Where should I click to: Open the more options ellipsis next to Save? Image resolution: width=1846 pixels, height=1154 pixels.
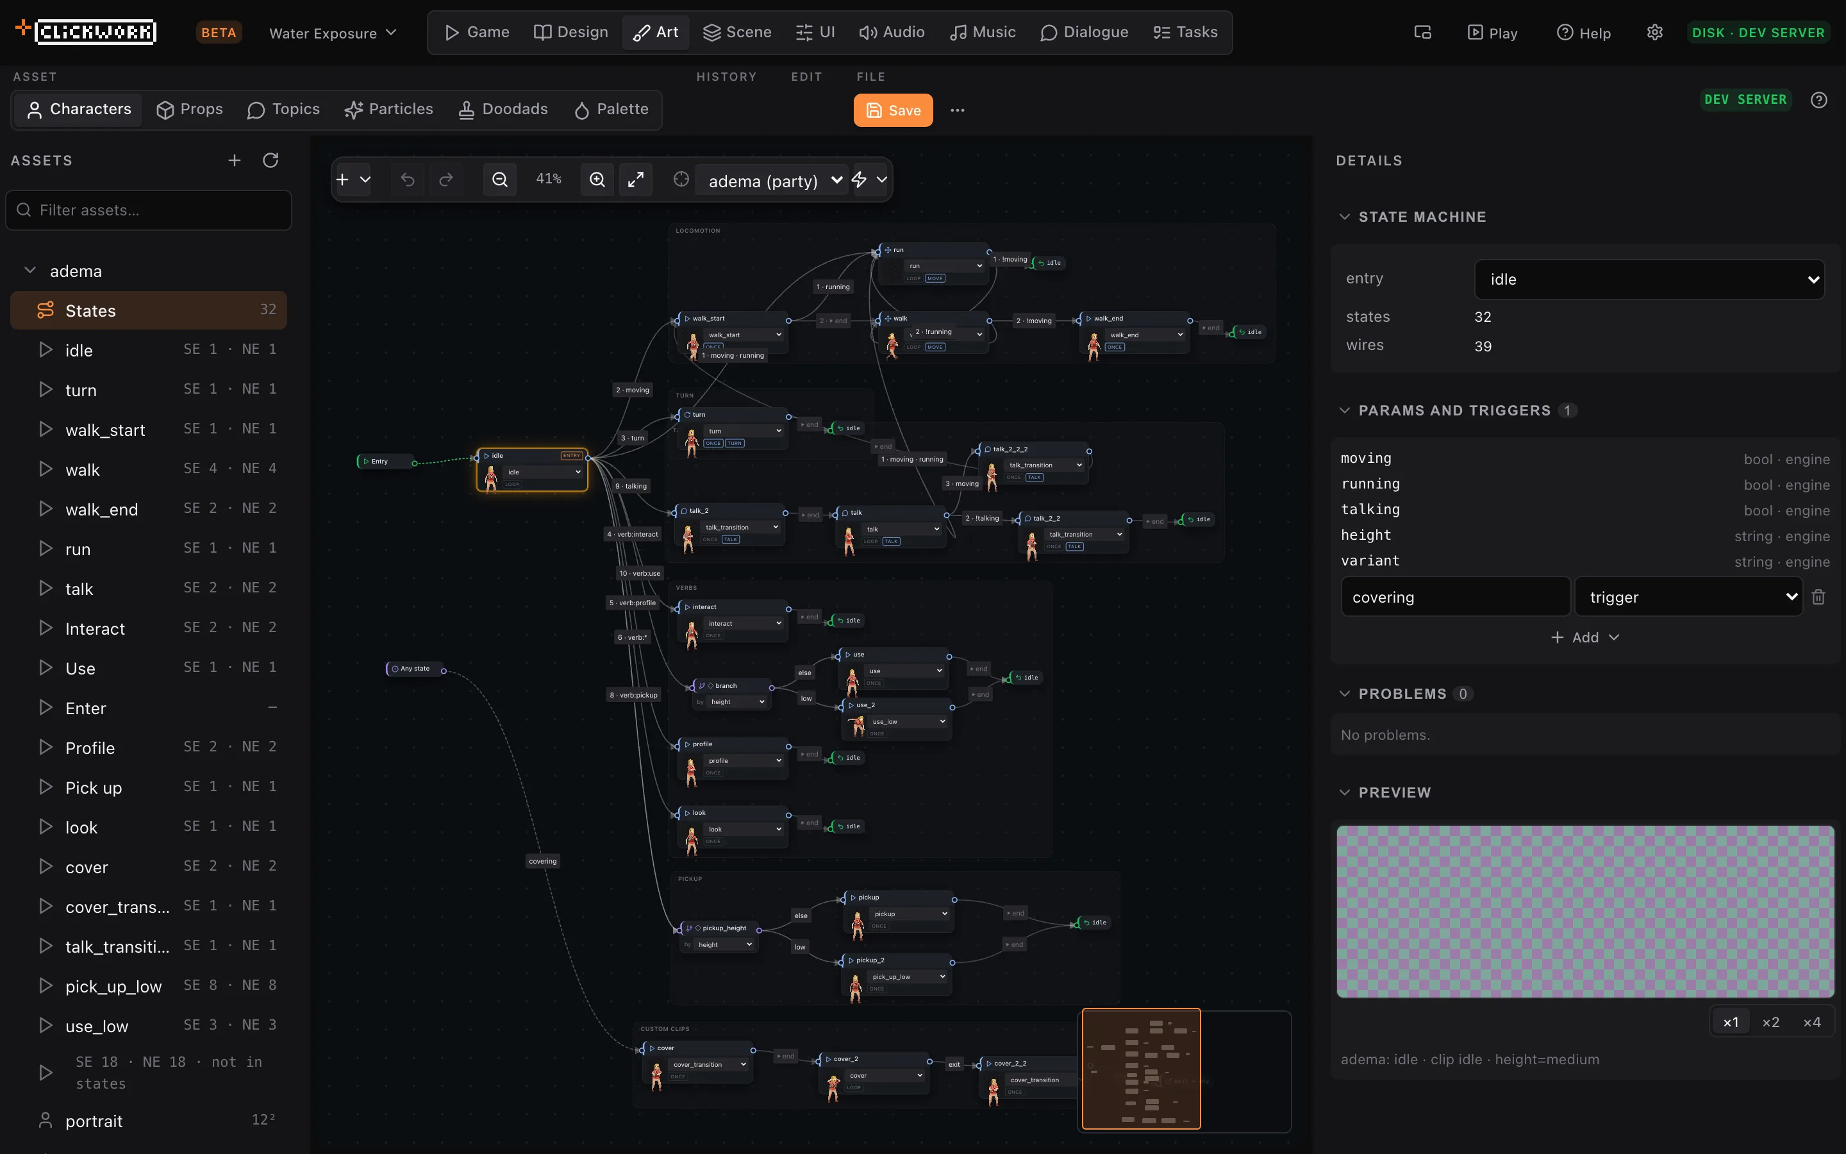coord(958,110)
